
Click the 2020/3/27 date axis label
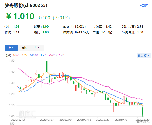(x=102, y=120)
